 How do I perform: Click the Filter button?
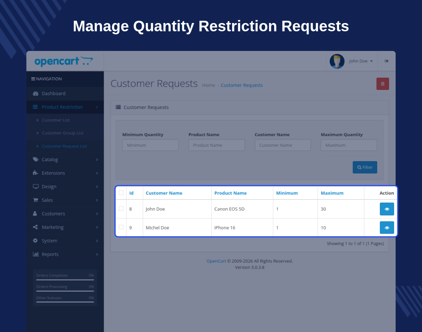(x=365, y=168)
